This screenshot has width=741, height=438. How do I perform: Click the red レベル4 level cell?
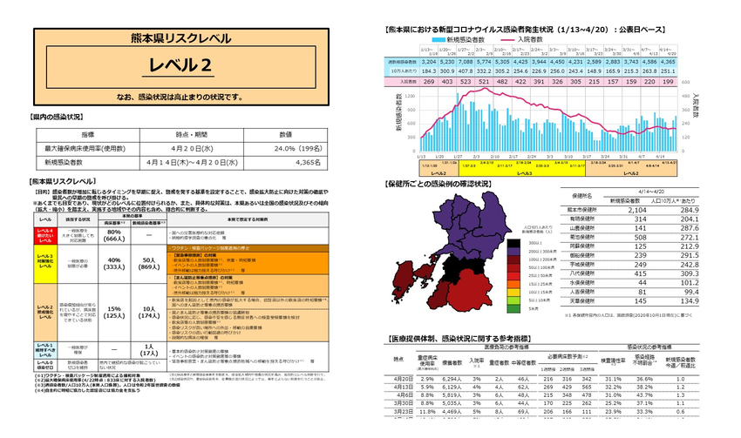pyautogui.click(x=45, y=235)
